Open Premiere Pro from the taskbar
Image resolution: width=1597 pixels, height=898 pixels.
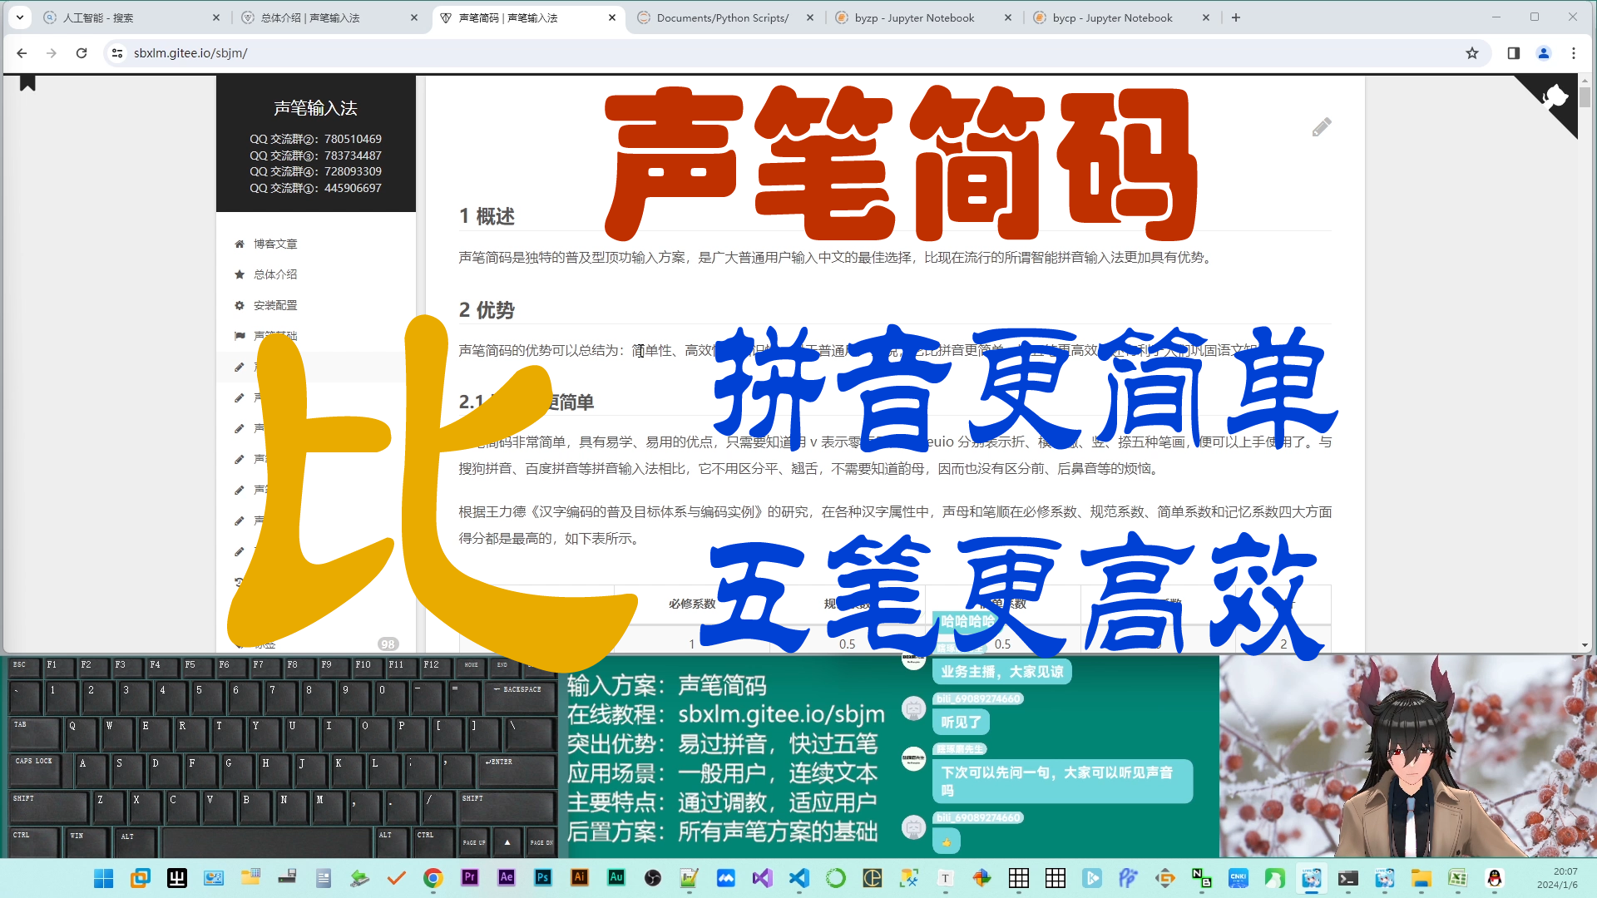pyautogui.click(x=470, y=877)
